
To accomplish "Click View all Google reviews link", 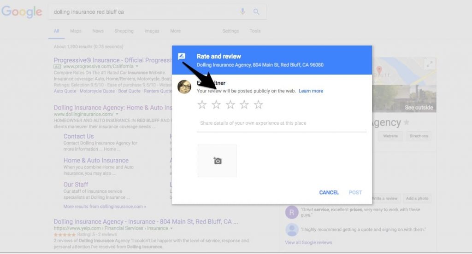I will tap(308, 242).
